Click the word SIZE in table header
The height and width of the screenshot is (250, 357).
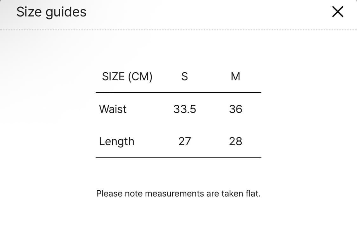tap(113, 76)
